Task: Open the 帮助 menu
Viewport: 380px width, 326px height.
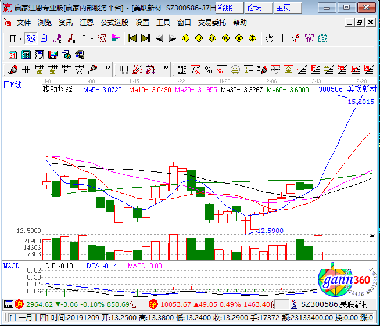Action: (x=240, y=23)
